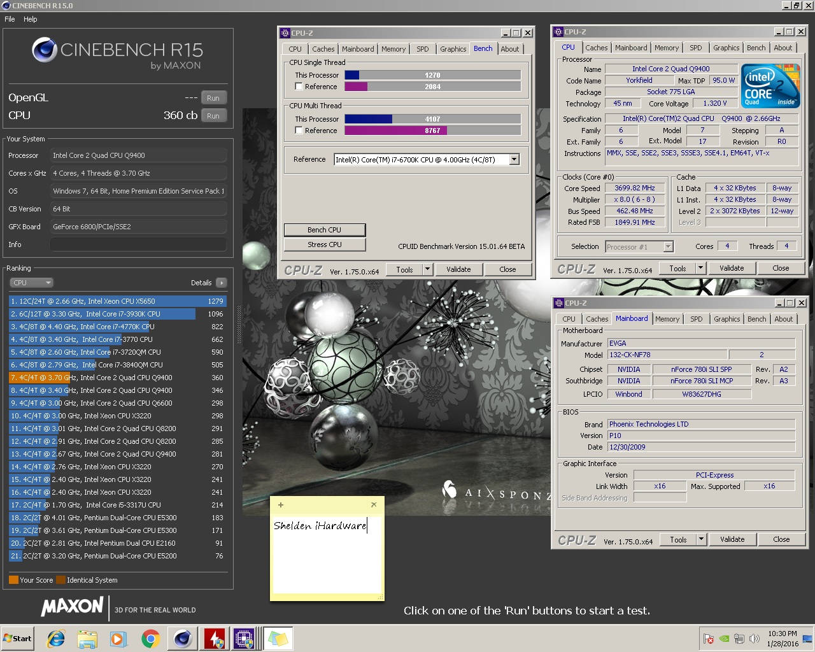Click the Stress CPU button
815x652 pixels.
coord(325,244)
